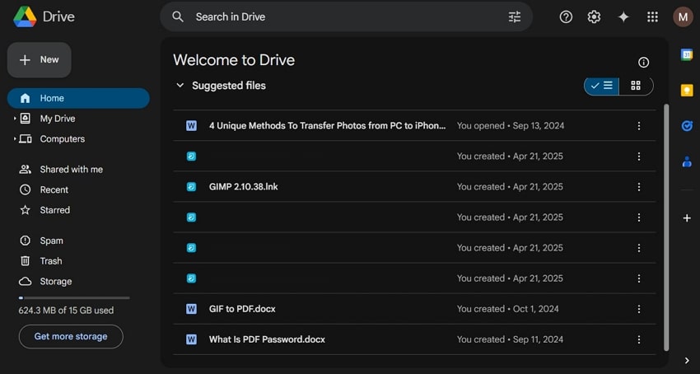This screenshot has width=700, height=374.
Task: Open the Starred section
Action: (54, 210)
